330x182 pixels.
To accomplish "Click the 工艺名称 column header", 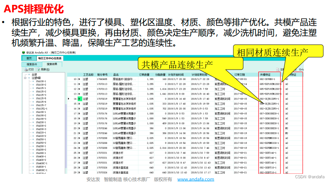I will (x=88, y=75).
